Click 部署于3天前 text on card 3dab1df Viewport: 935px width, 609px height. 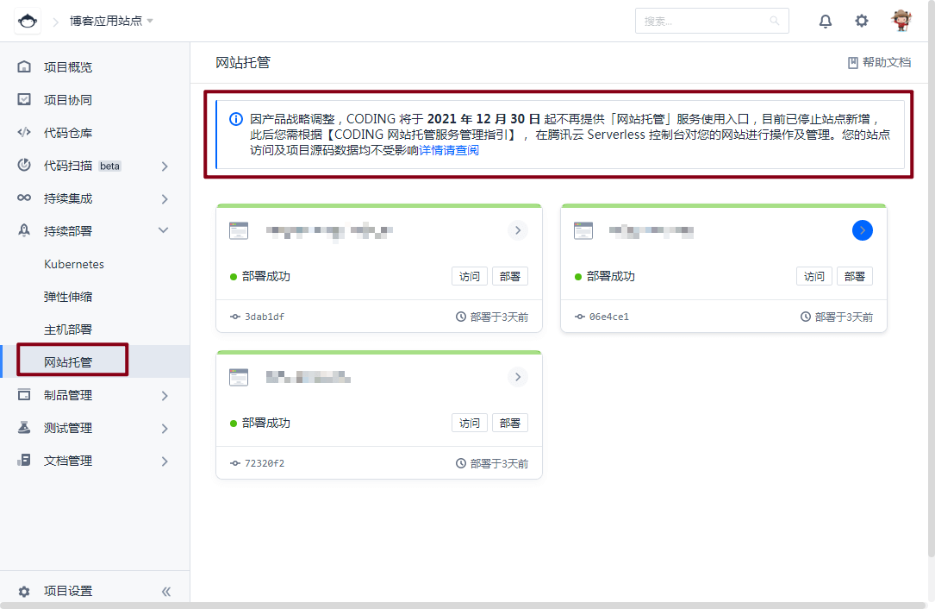click(499, 317)
